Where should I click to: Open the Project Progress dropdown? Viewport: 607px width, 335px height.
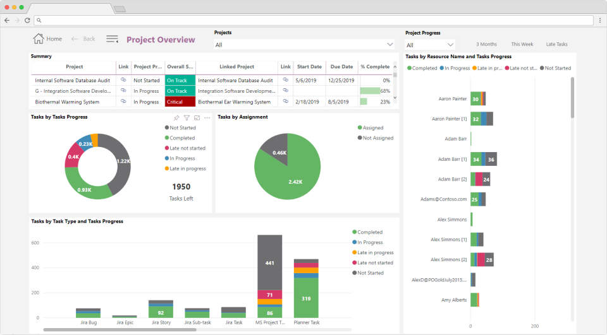coord(450,45)
